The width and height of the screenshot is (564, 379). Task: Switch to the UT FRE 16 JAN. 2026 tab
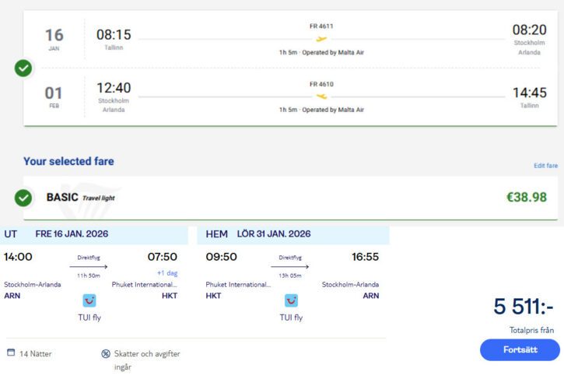[x=94, y=234]
